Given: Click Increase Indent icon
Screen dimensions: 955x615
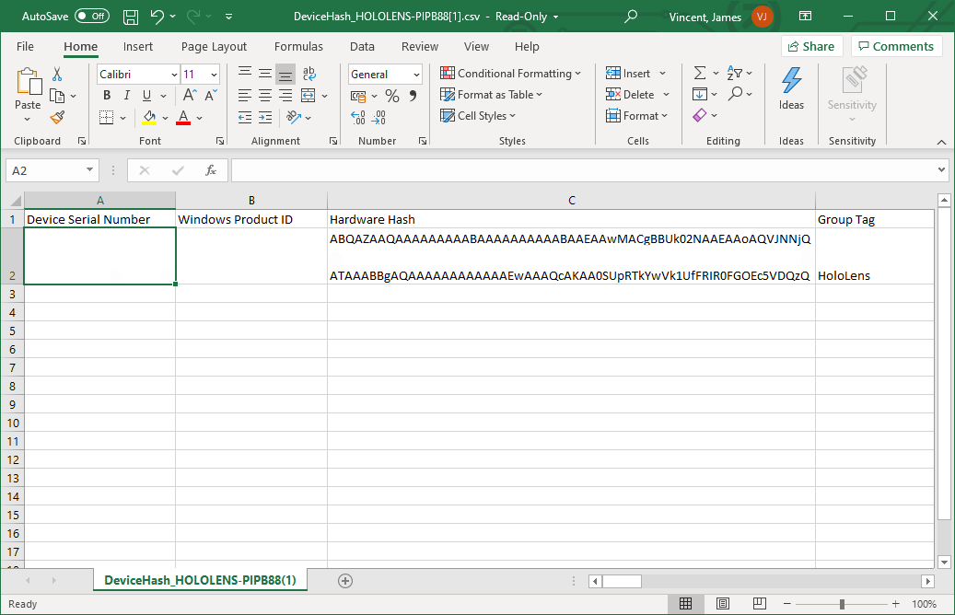Looking at the screenshot, I should 265,117.
